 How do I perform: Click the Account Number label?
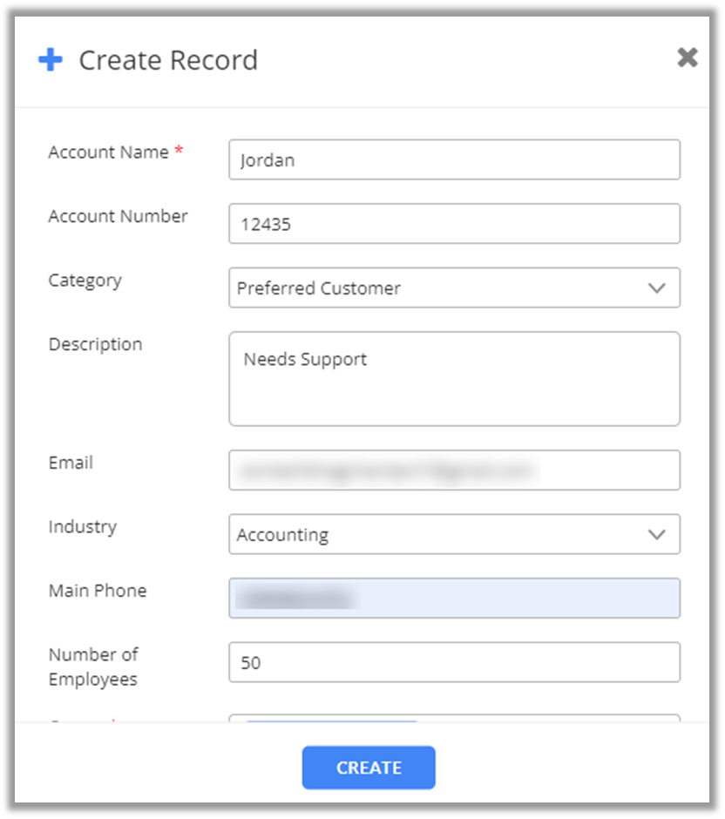pyautogui.click(x=118, y=216)
